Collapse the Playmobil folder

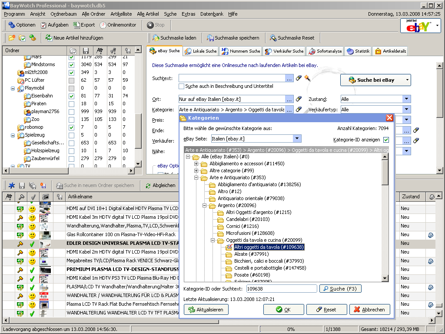13,88
